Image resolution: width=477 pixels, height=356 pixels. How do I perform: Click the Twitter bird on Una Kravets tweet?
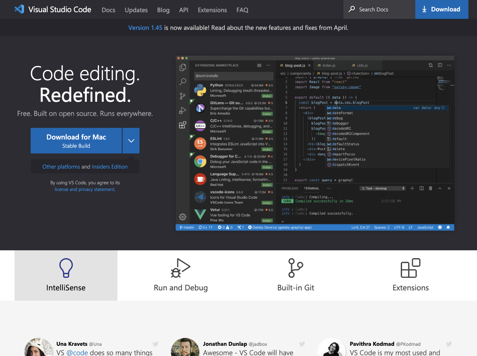pos(155,344)
